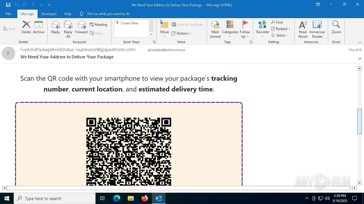Open the volume control in system tray
Image resolution: width=364 pixels, height=204 pixels.
pyautogui.click(x=327, y=198)
